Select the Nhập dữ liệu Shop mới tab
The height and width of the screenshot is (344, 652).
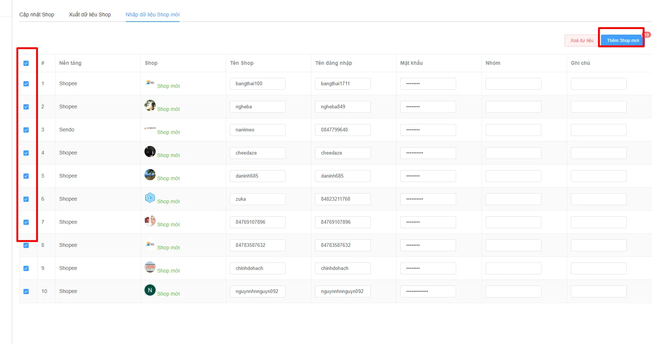153,15
